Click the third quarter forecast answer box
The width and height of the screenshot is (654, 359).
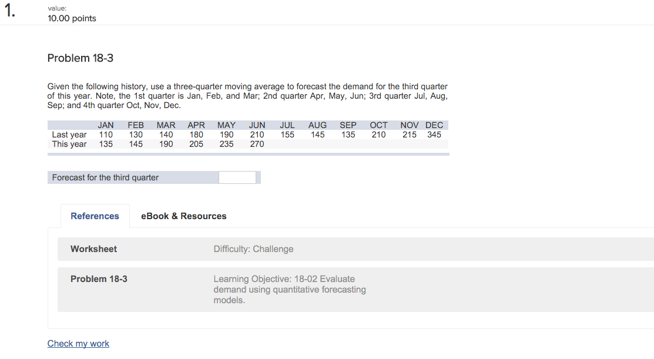pyautogui.click(x=237, y=177)
